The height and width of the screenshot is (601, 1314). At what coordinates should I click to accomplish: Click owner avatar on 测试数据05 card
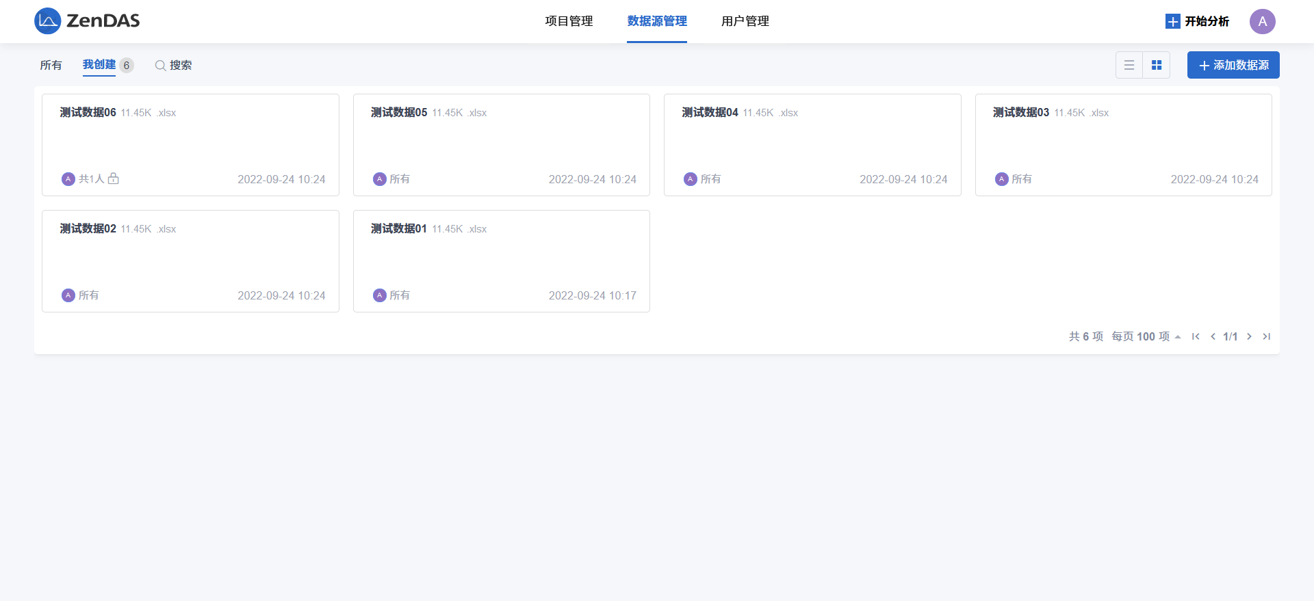(379, 179)
